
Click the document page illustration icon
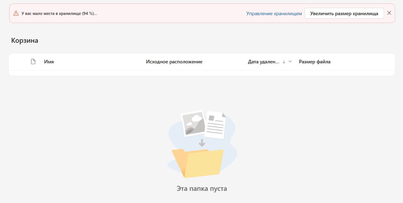point(216,125)
